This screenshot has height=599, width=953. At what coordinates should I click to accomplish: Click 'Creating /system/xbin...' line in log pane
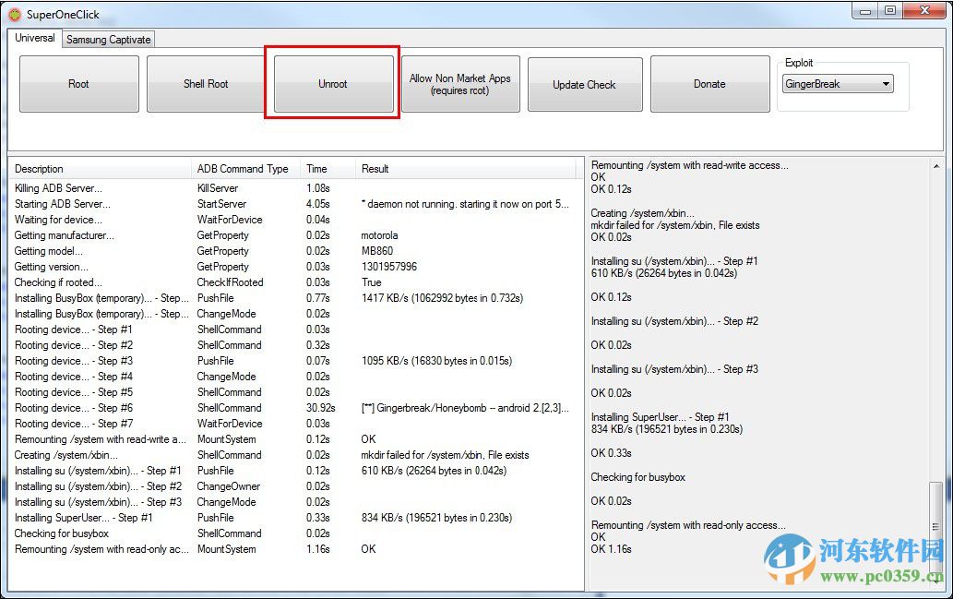(642, 213)
